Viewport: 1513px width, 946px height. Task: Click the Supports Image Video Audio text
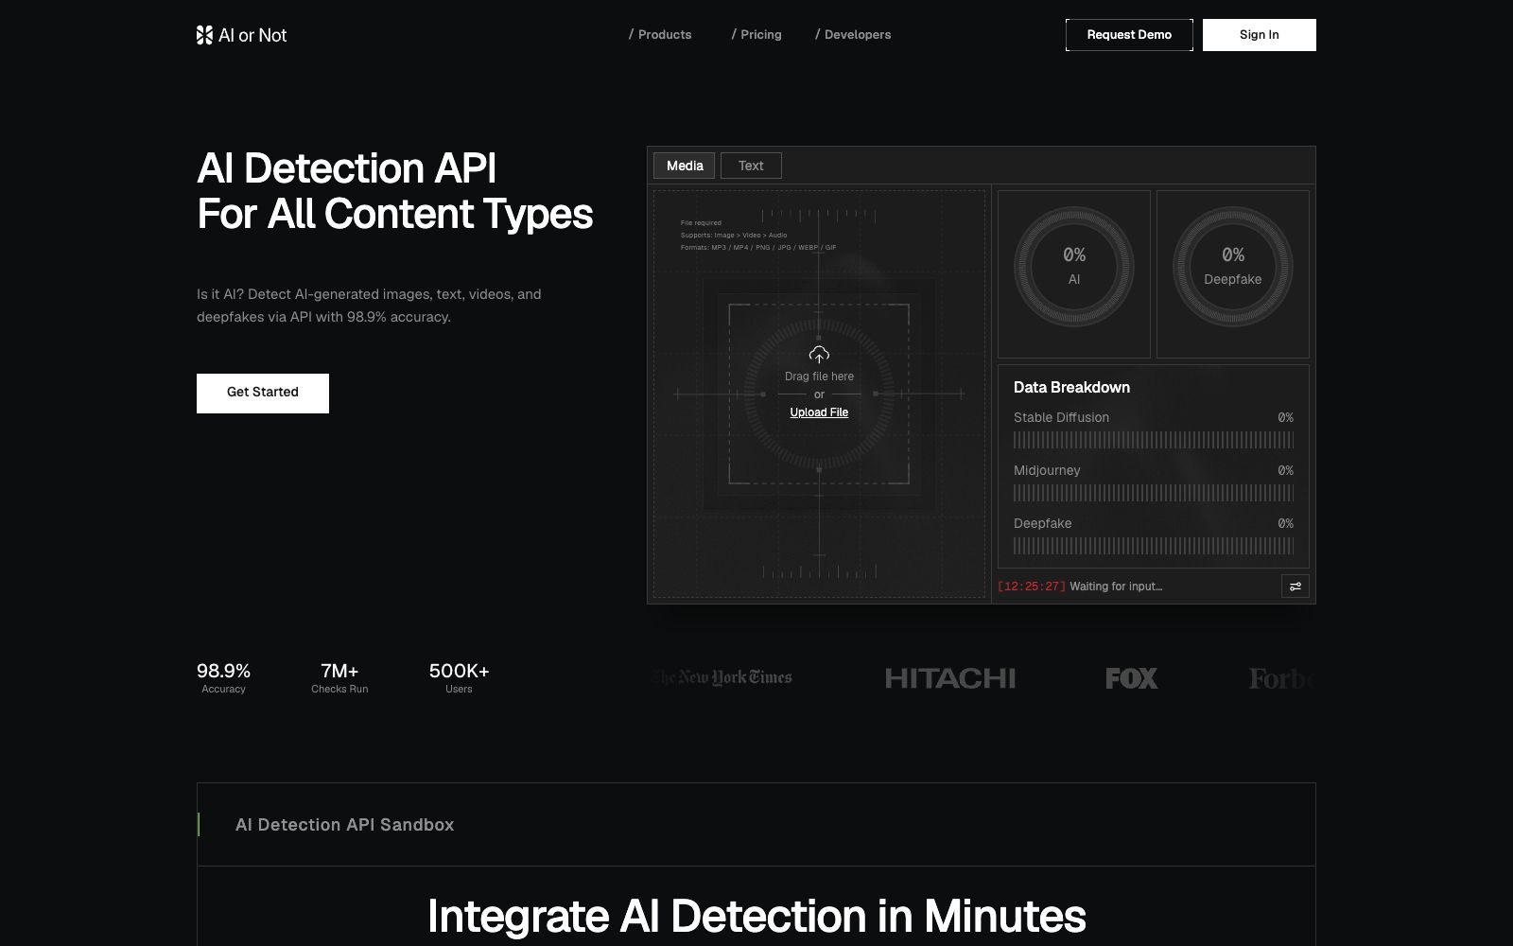tap(734, 236)
